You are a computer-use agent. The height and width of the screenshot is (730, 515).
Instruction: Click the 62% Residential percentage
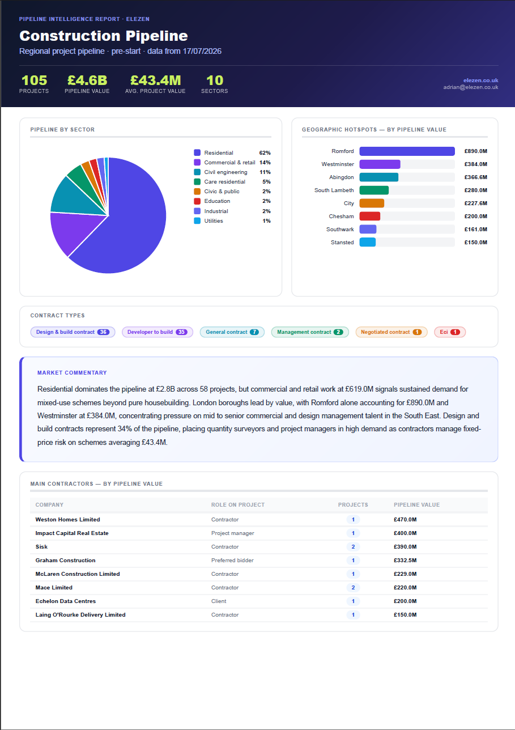(x=265, y=153)
